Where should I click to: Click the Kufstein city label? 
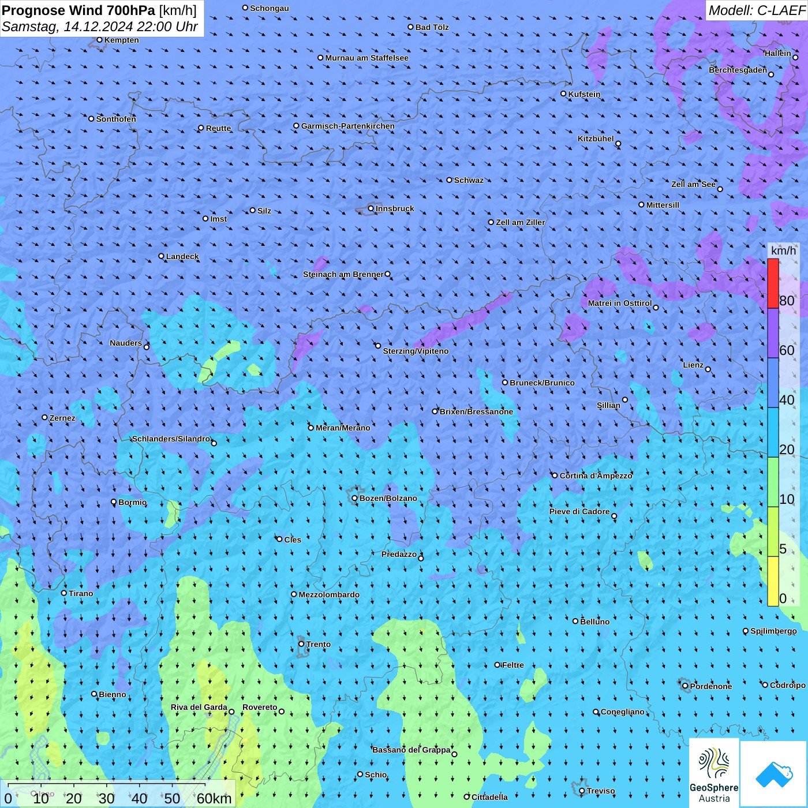(x=584, y=94)
